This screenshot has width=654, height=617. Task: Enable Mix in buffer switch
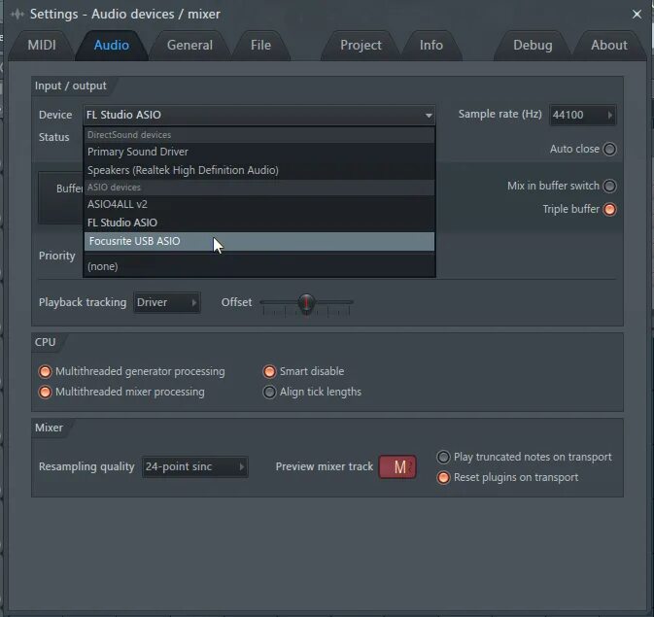coord(609,186)
